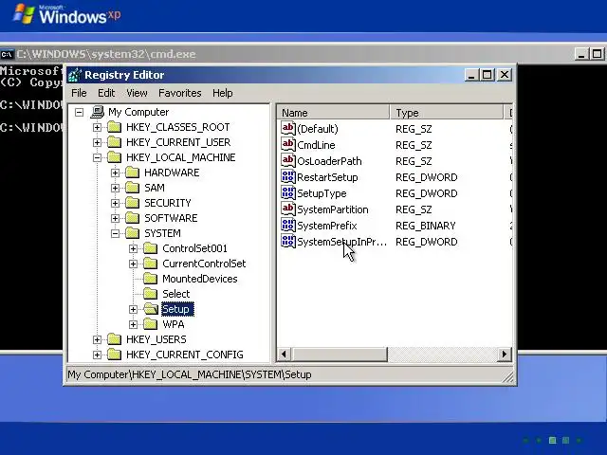Click the SECURITY folder icon
This screenshot has width=607, height=455.
coord(133,203)
